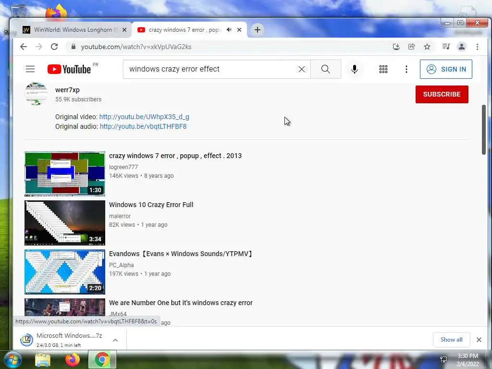Open the werr7xp channel name
Screen dimensions: 492x369
coord(67,90)
